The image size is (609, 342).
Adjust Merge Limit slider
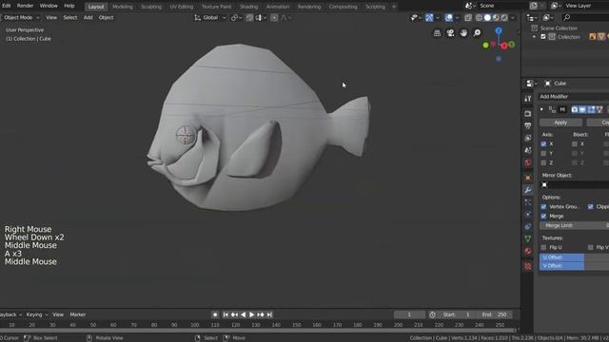[574, 225]
